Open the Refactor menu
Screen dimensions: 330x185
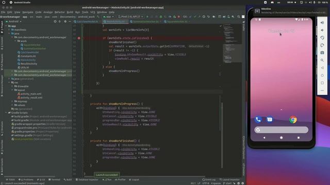(60, 12)
